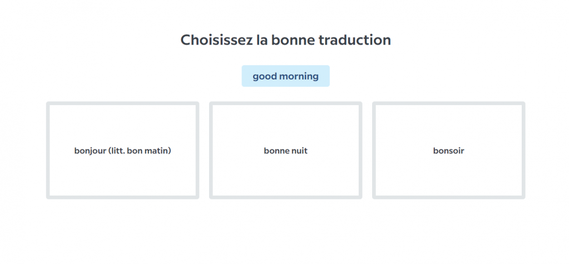569x264 pixels.
Task: Choose the "bonne nuit" answer card
Action: click(x=285, y=150)
